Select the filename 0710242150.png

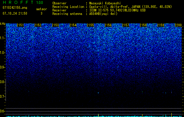pos(15,8)
